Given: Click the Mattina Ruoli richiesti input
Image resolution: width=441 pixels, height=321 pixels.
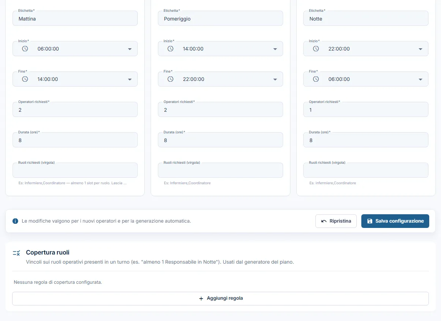Looking at the screenshot, I should coord(75,170).
